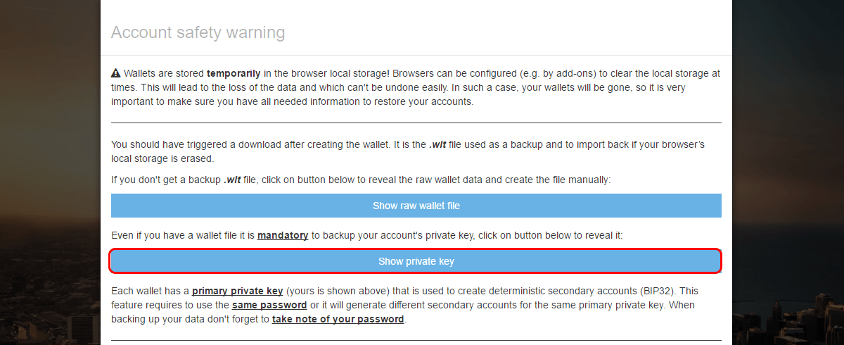The width and height of the screenshot is (844, 345).
Task: Click the divider line below the password note
Action: pos(416,341)
